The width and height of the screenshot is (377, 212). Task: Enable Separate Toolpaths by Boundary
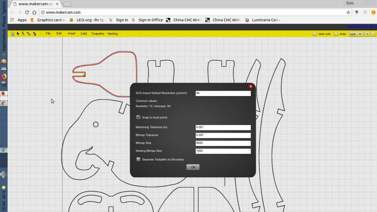(x=138, y=159)
